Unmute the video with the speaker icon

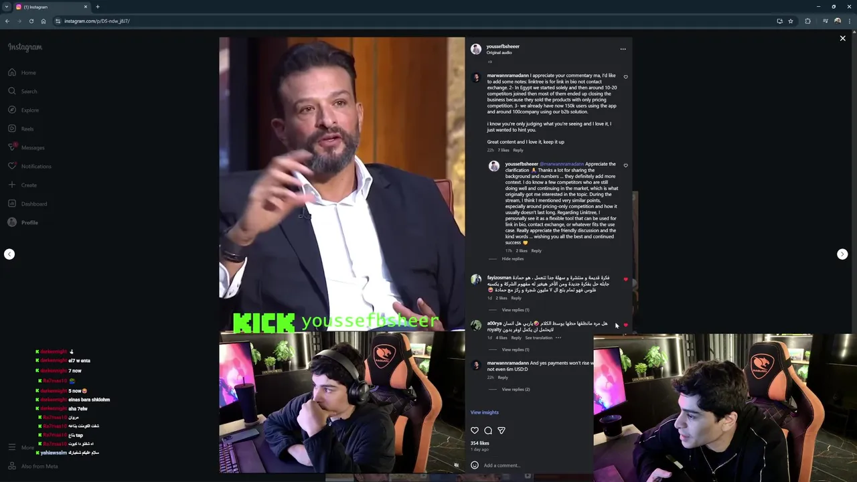point(457,465)
